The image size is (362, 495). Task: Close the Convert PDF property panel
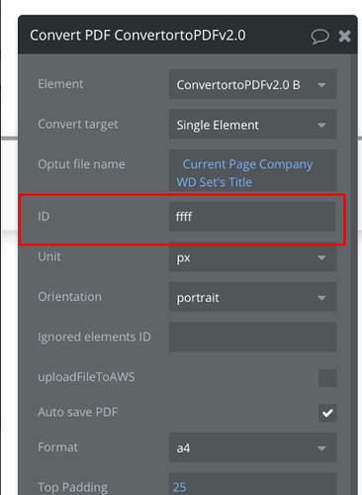344,37
